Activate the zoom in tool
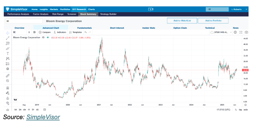This screenshot has width=256, height=131. pos(8,81)
